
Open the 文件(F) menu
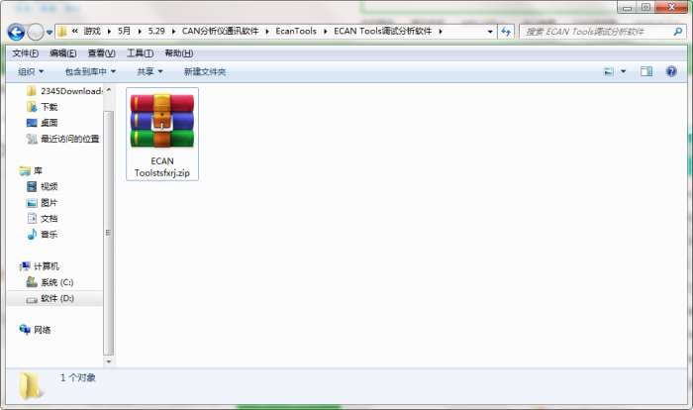click(25, 53)
